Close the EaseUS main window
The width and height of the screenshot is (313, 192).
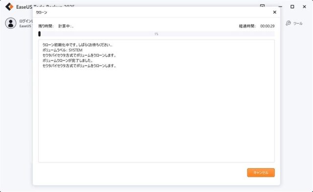304,6
